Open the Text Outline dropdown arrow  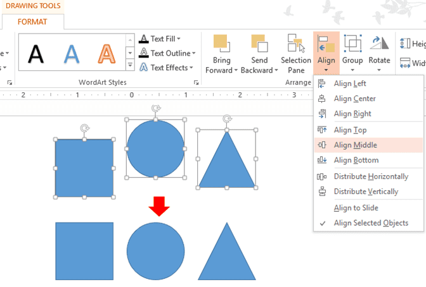(194, 53)
